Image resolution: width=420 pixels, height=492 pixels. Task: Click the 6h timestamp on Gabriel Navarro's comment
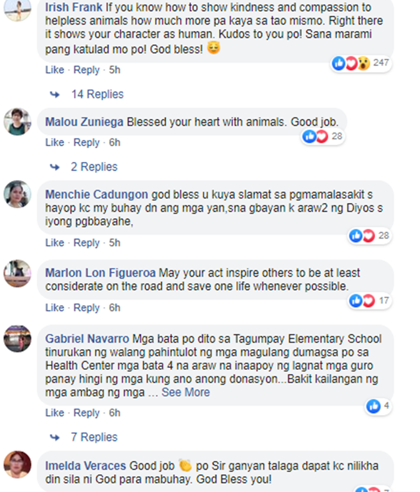114,413
